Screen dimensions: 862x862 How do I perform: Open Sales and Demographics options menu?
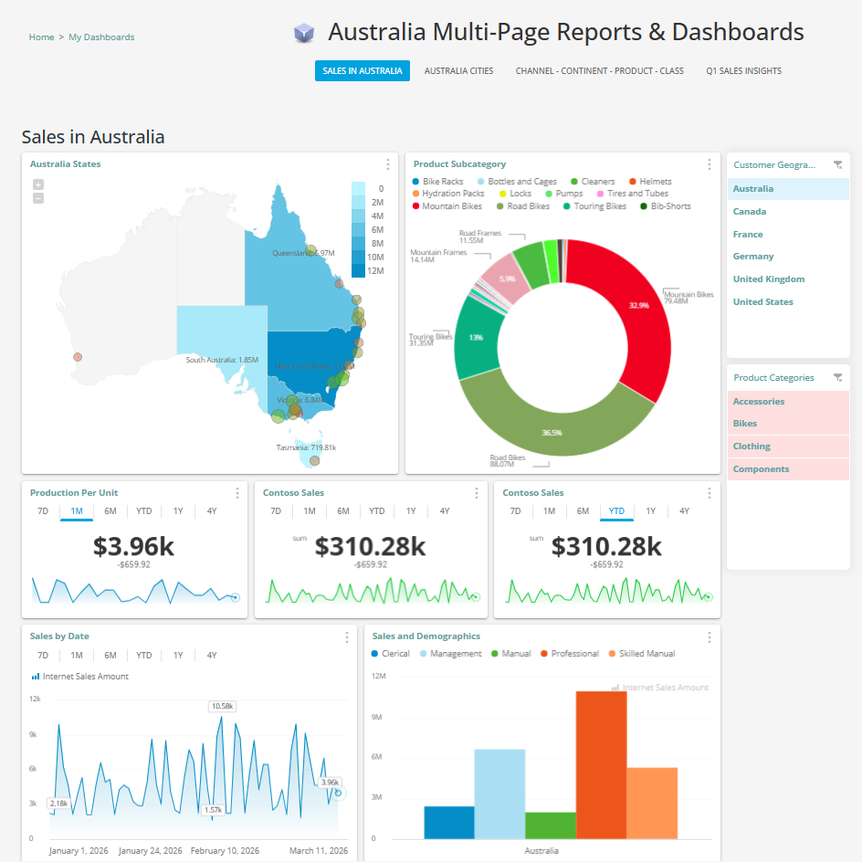click(x=709, y=636)
